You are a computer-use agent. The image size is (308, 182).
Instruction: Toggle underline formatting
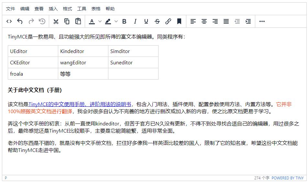pos(146,21)
